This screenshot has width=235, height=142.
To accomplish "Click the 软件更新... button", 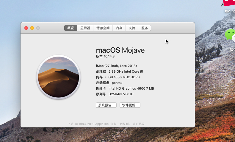I will (130, 105).
